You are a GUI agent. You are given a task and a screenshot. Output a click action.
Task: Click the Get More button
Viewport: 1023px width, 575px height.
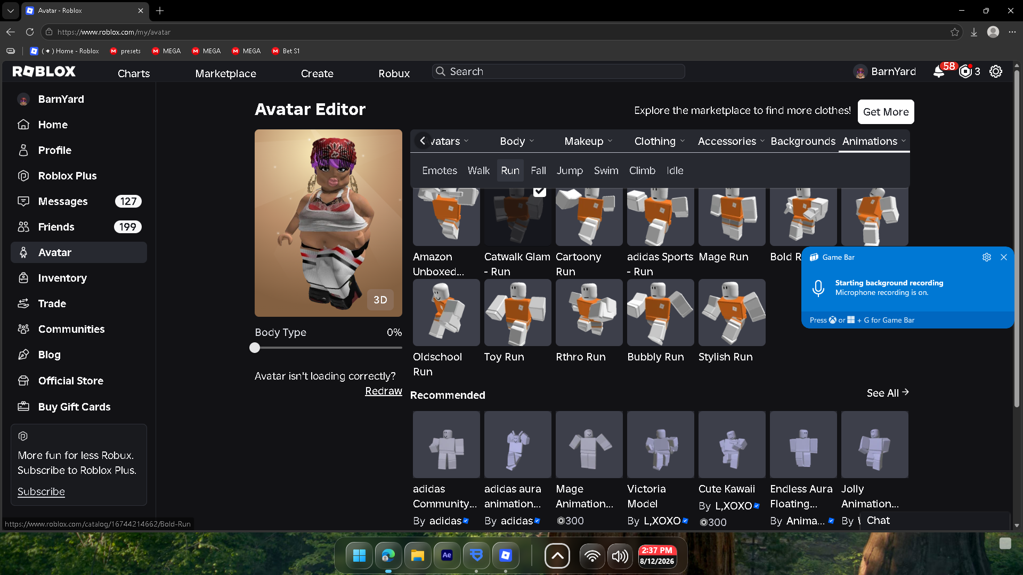[x=886, y=112]
